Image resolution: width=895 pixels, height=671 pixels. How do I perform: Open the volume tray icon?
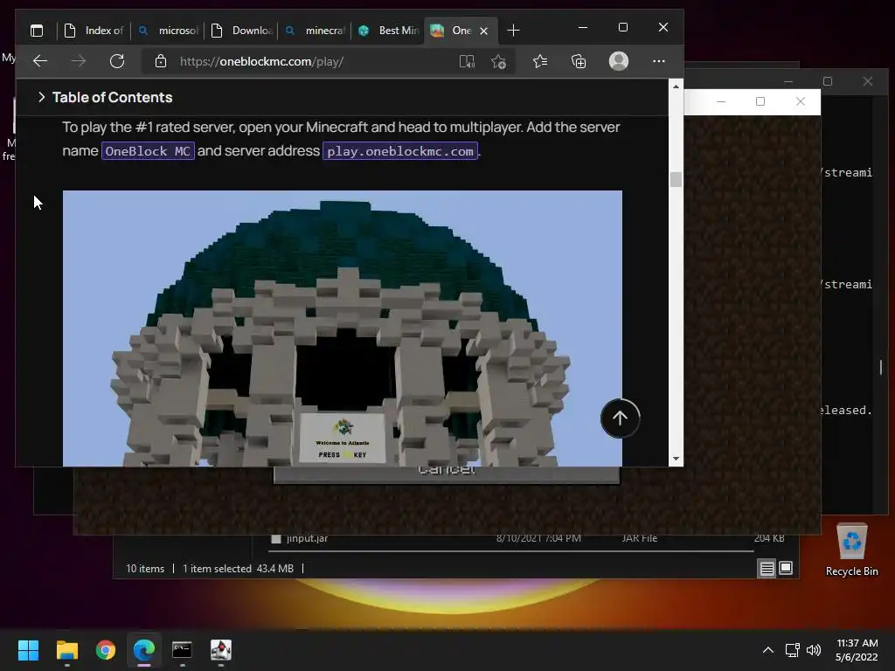click(x=814, y=650)
